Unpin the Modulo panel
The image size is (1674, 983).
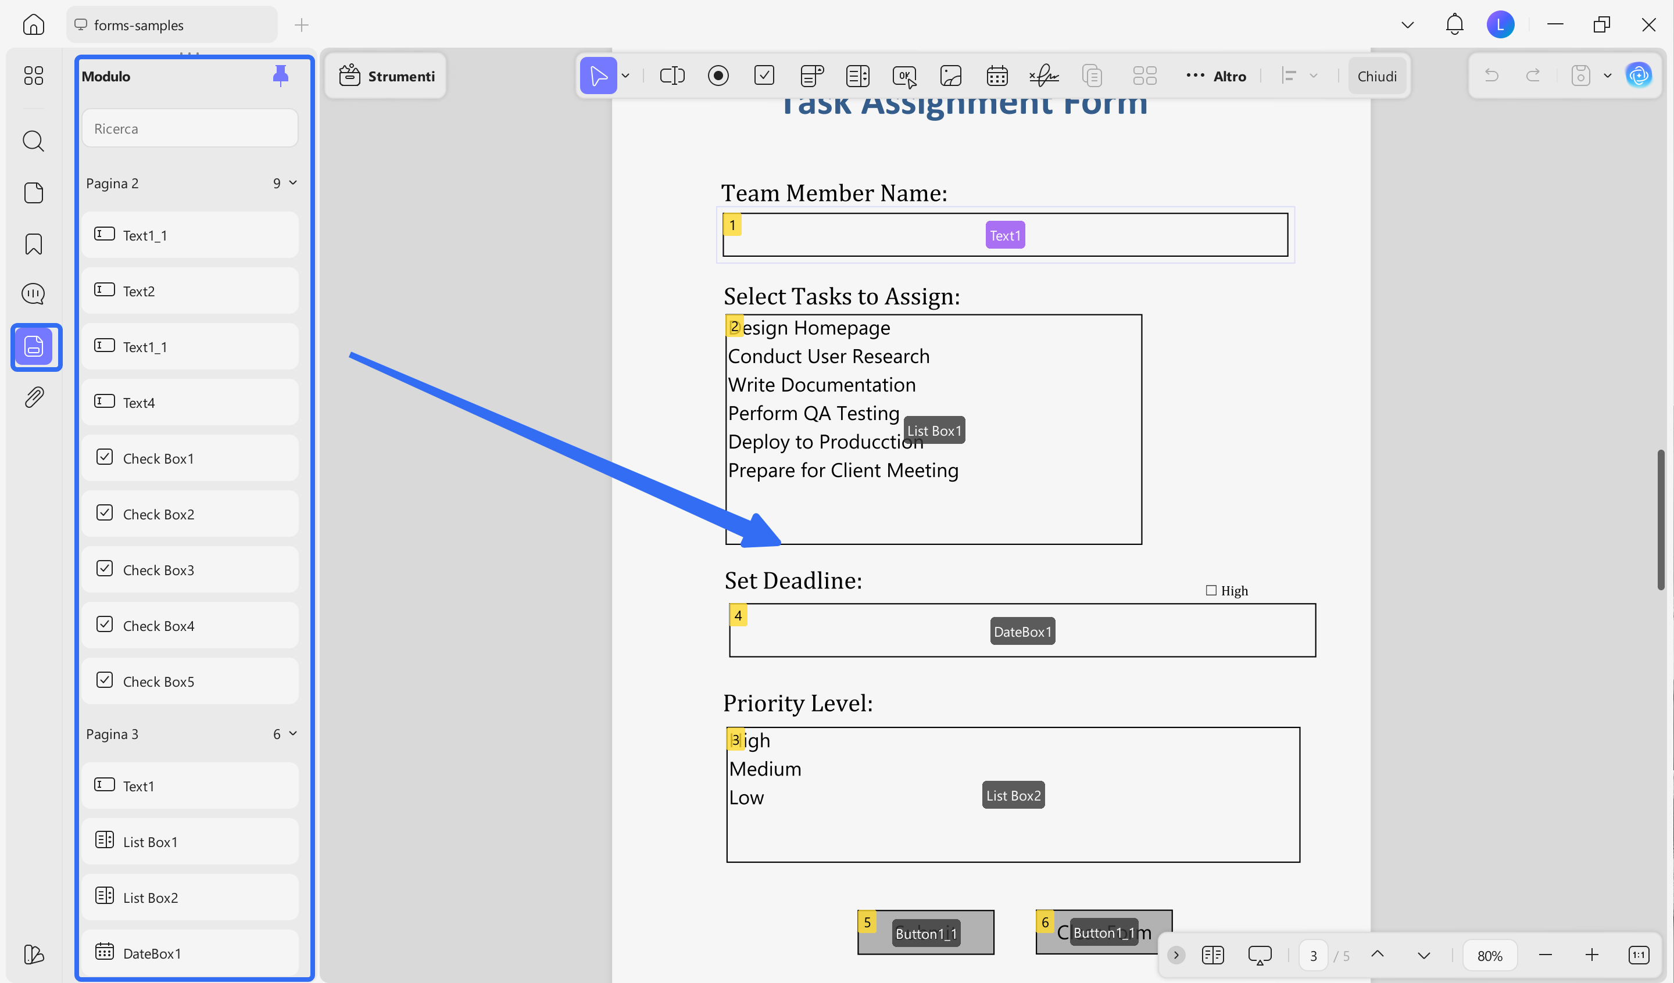pyautogui.click(x=280, y=76)
